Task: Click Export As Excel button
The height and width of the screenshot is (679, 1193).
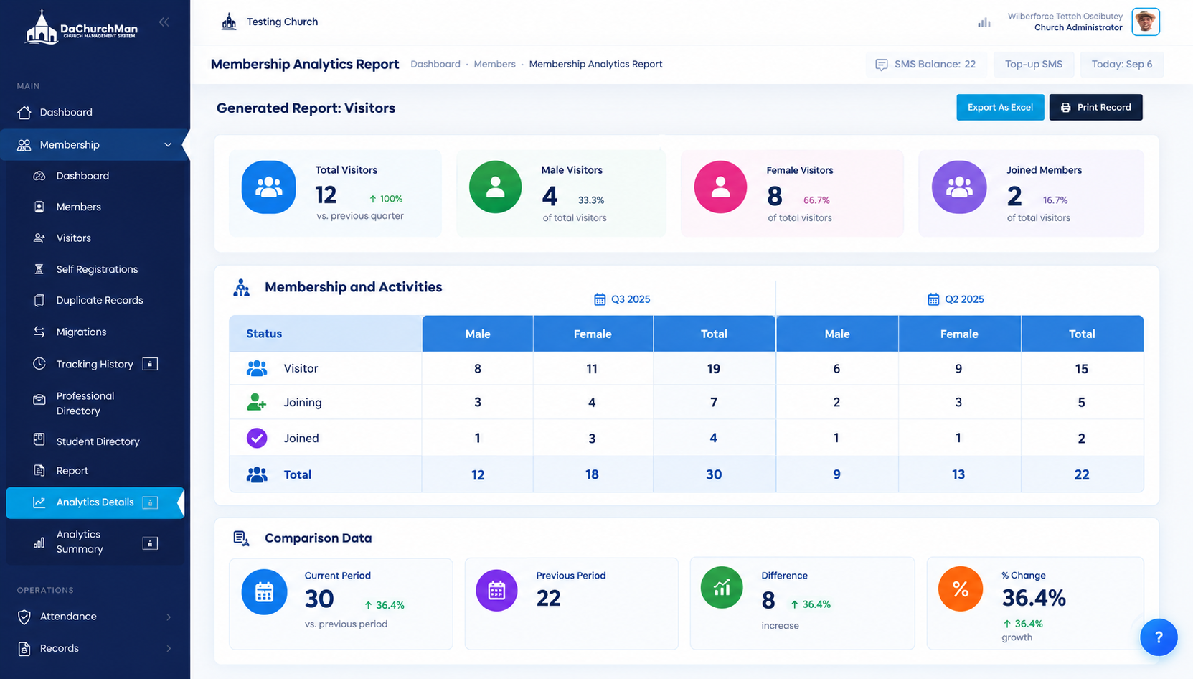Action: pos(1000,108)
